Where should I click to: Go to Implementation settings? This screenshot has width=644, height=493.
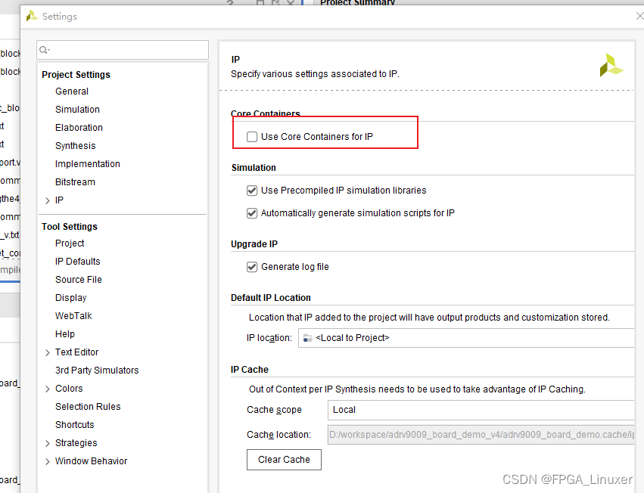[88, 164]
